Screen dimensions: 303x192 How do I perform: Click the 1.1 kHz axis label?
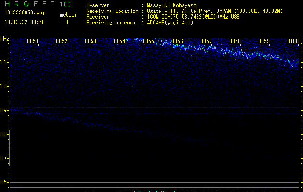[x=4, y=62]
